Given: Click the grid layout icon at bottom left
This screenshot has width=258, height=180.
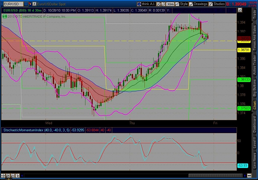Looking at the screenshot, I should tap(3, 175).
